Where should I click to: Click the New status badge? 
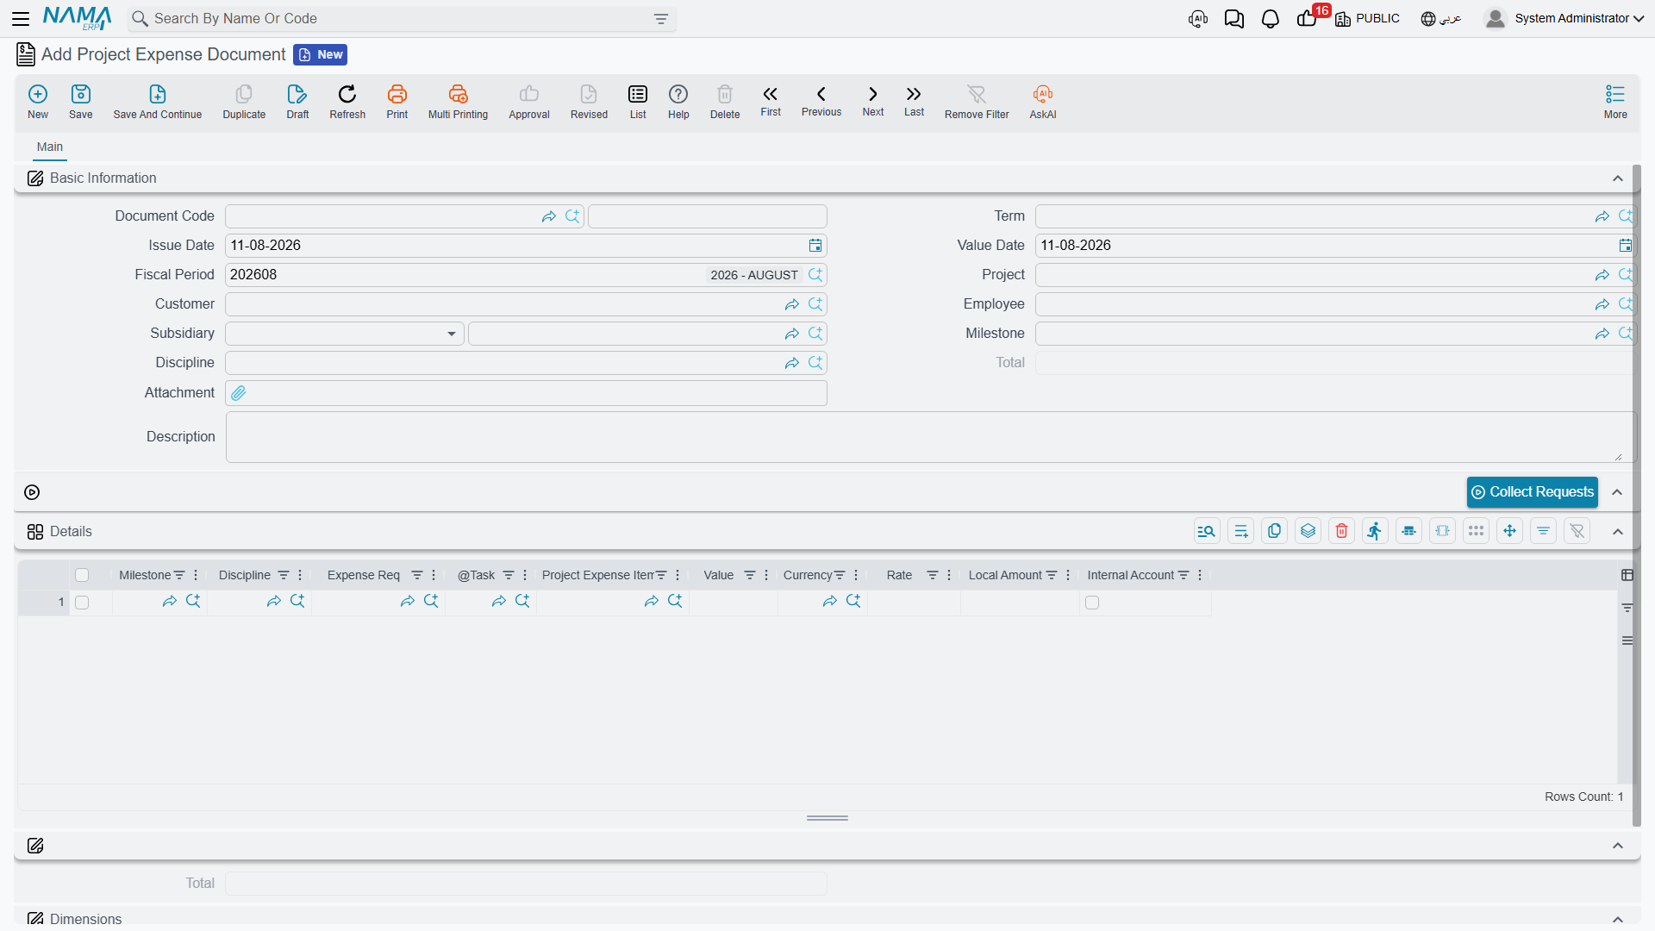tap(321, 54)
